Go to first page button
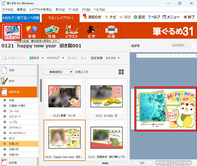This screenshot has width=197, height=166. pyautogui.click(x=158, y=163)
